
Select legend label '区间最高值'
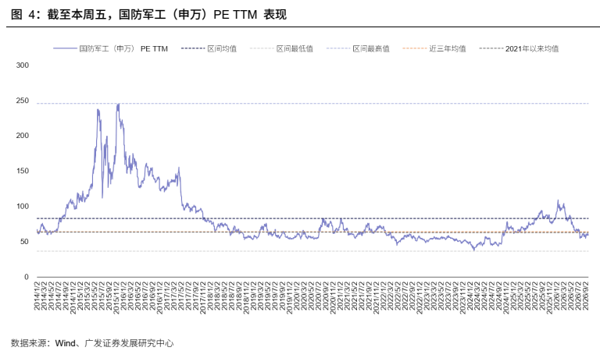(x=371, y=49)
